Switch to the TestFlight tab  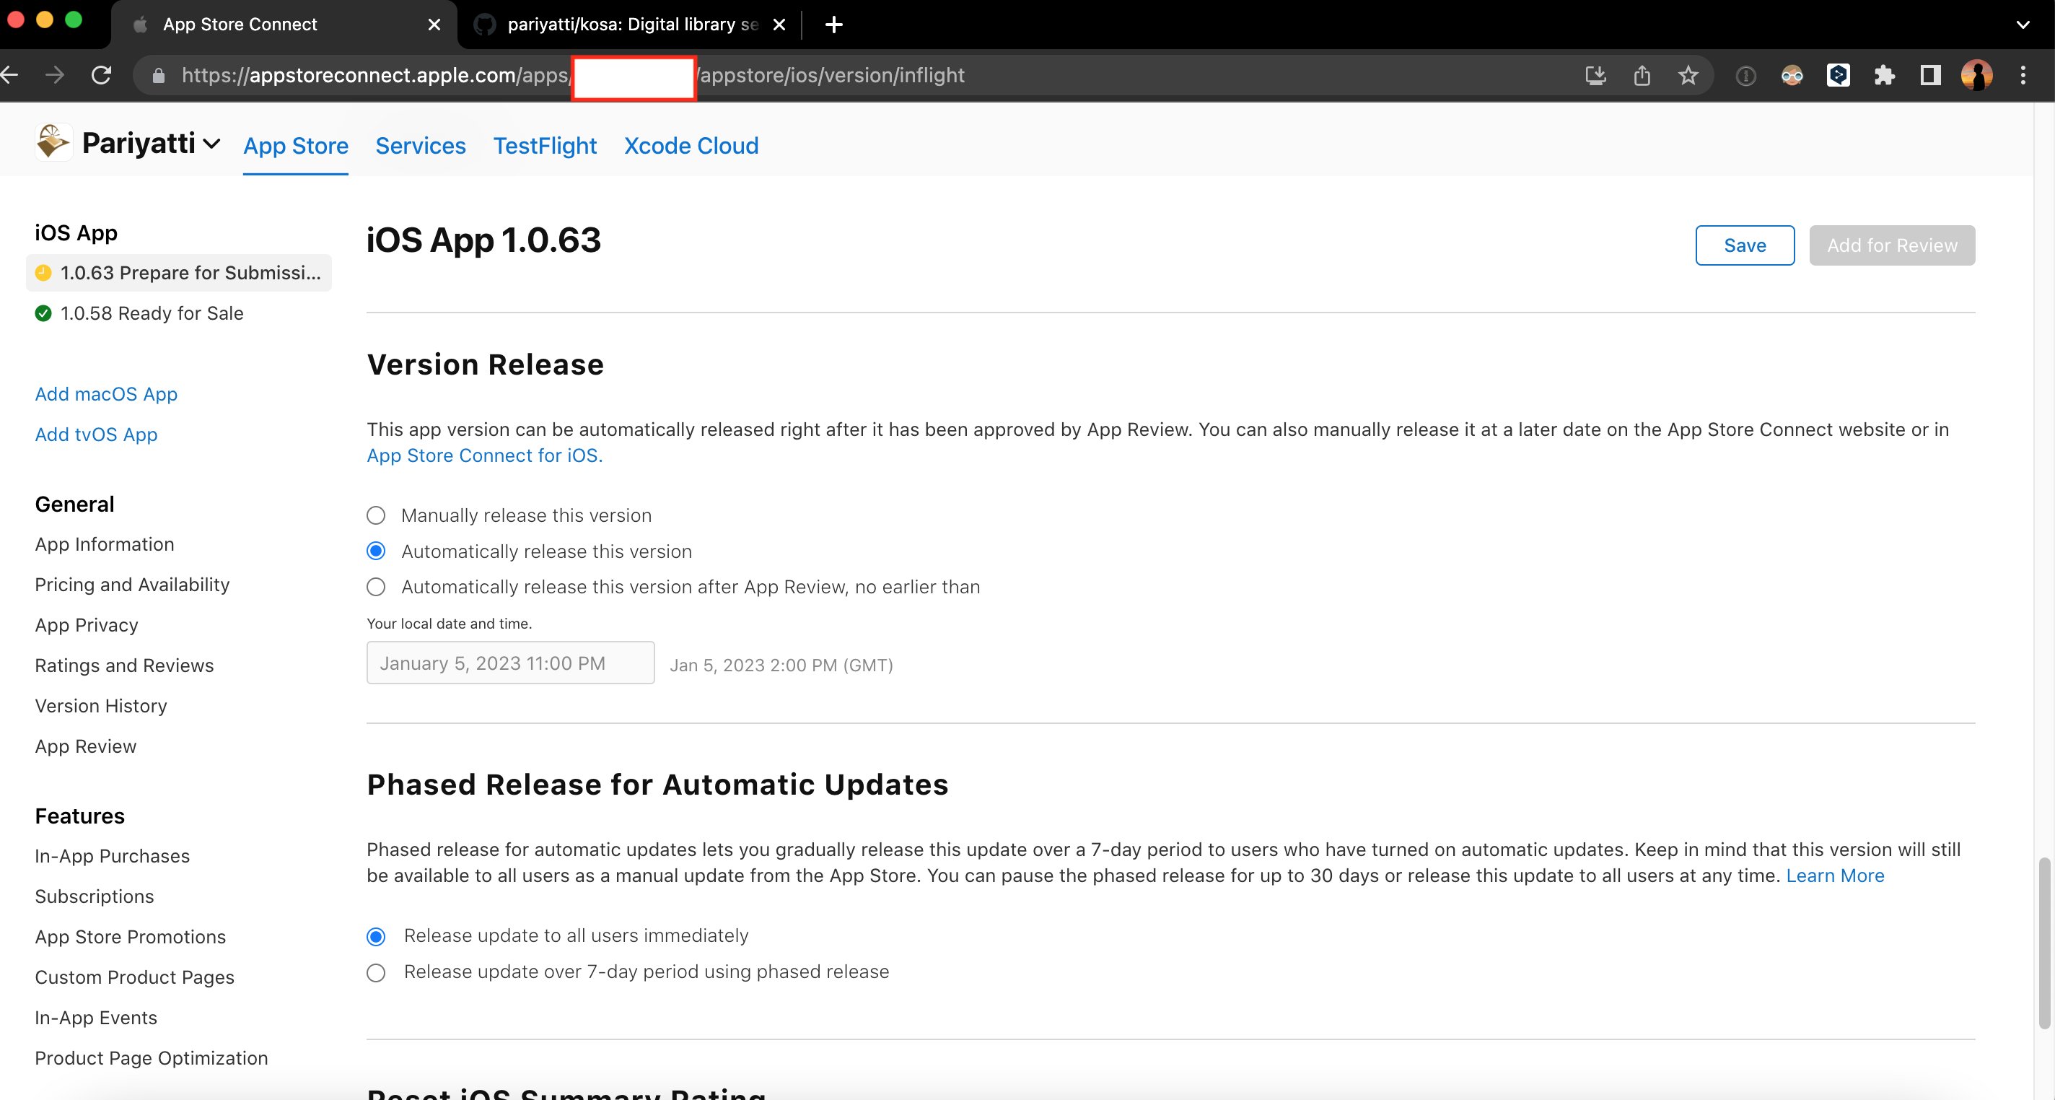pos(545,147)
